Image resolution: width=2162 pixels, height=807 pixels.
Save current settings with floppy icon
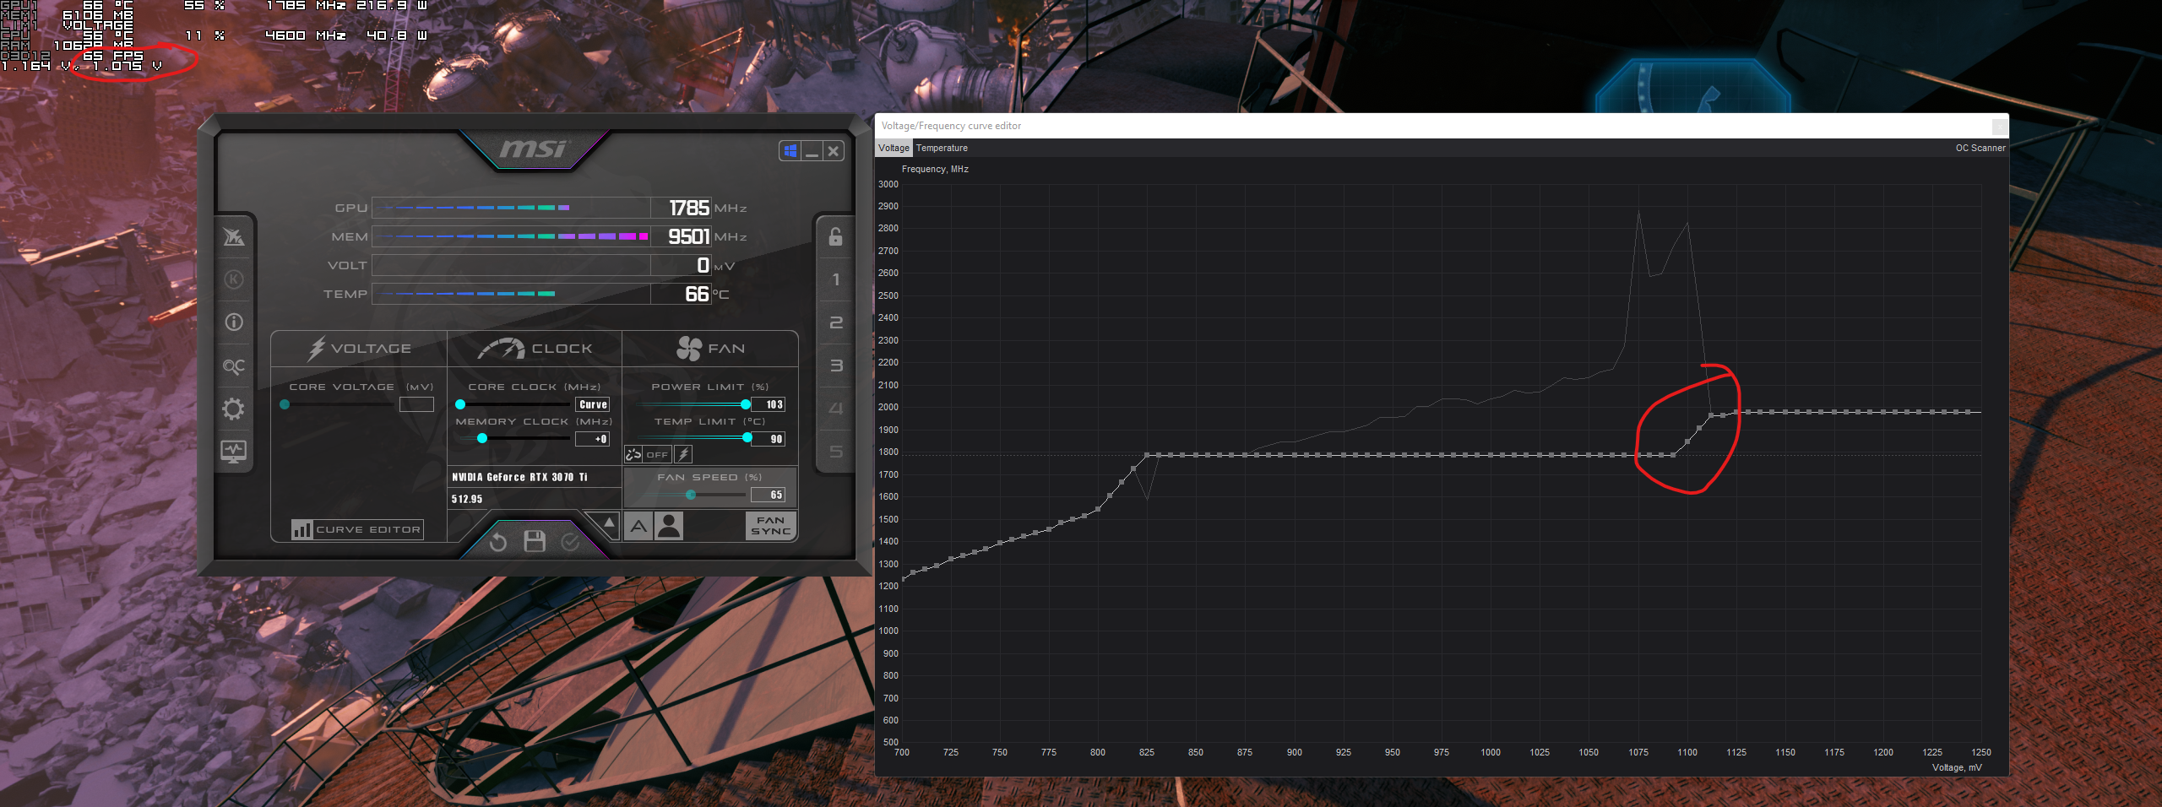click(535, 541)
